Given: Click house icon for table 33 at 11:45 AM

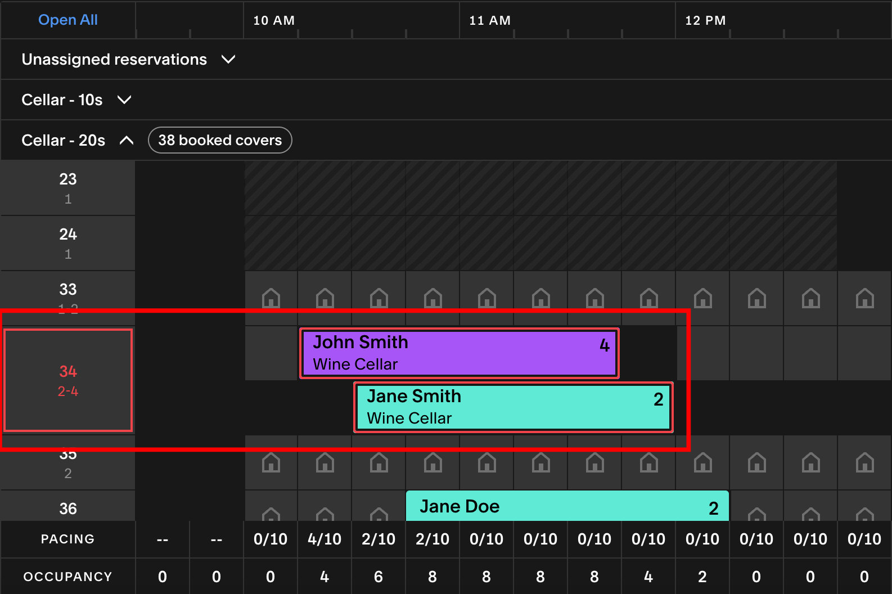Looking at the screenshot, I should 649,298.
